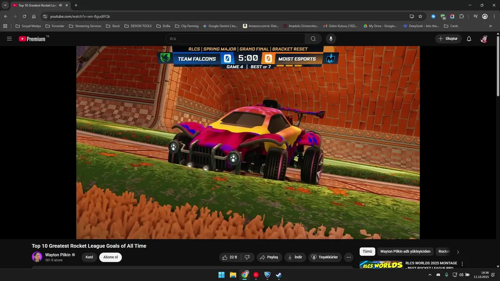This screenshot has height=281, width=500.
Task: Click the Abone ol subscribe button
Action: click(111, 257)
